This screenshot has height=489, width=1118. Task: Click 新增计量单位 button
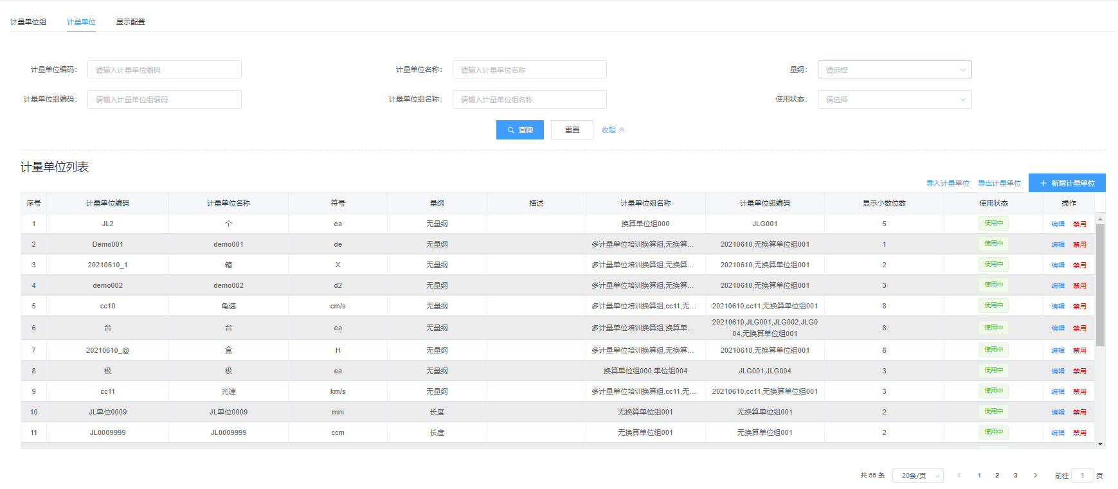point(1067,183)
